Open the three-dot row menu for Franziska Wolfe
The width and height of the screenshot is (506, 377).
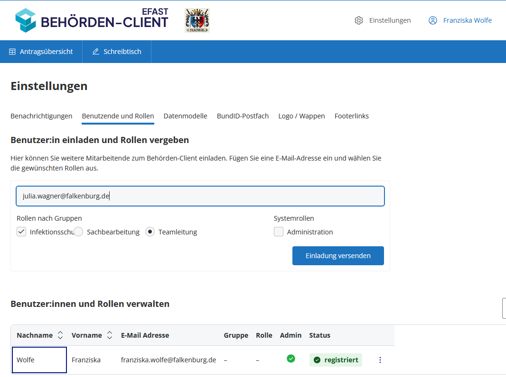(380, 360)
